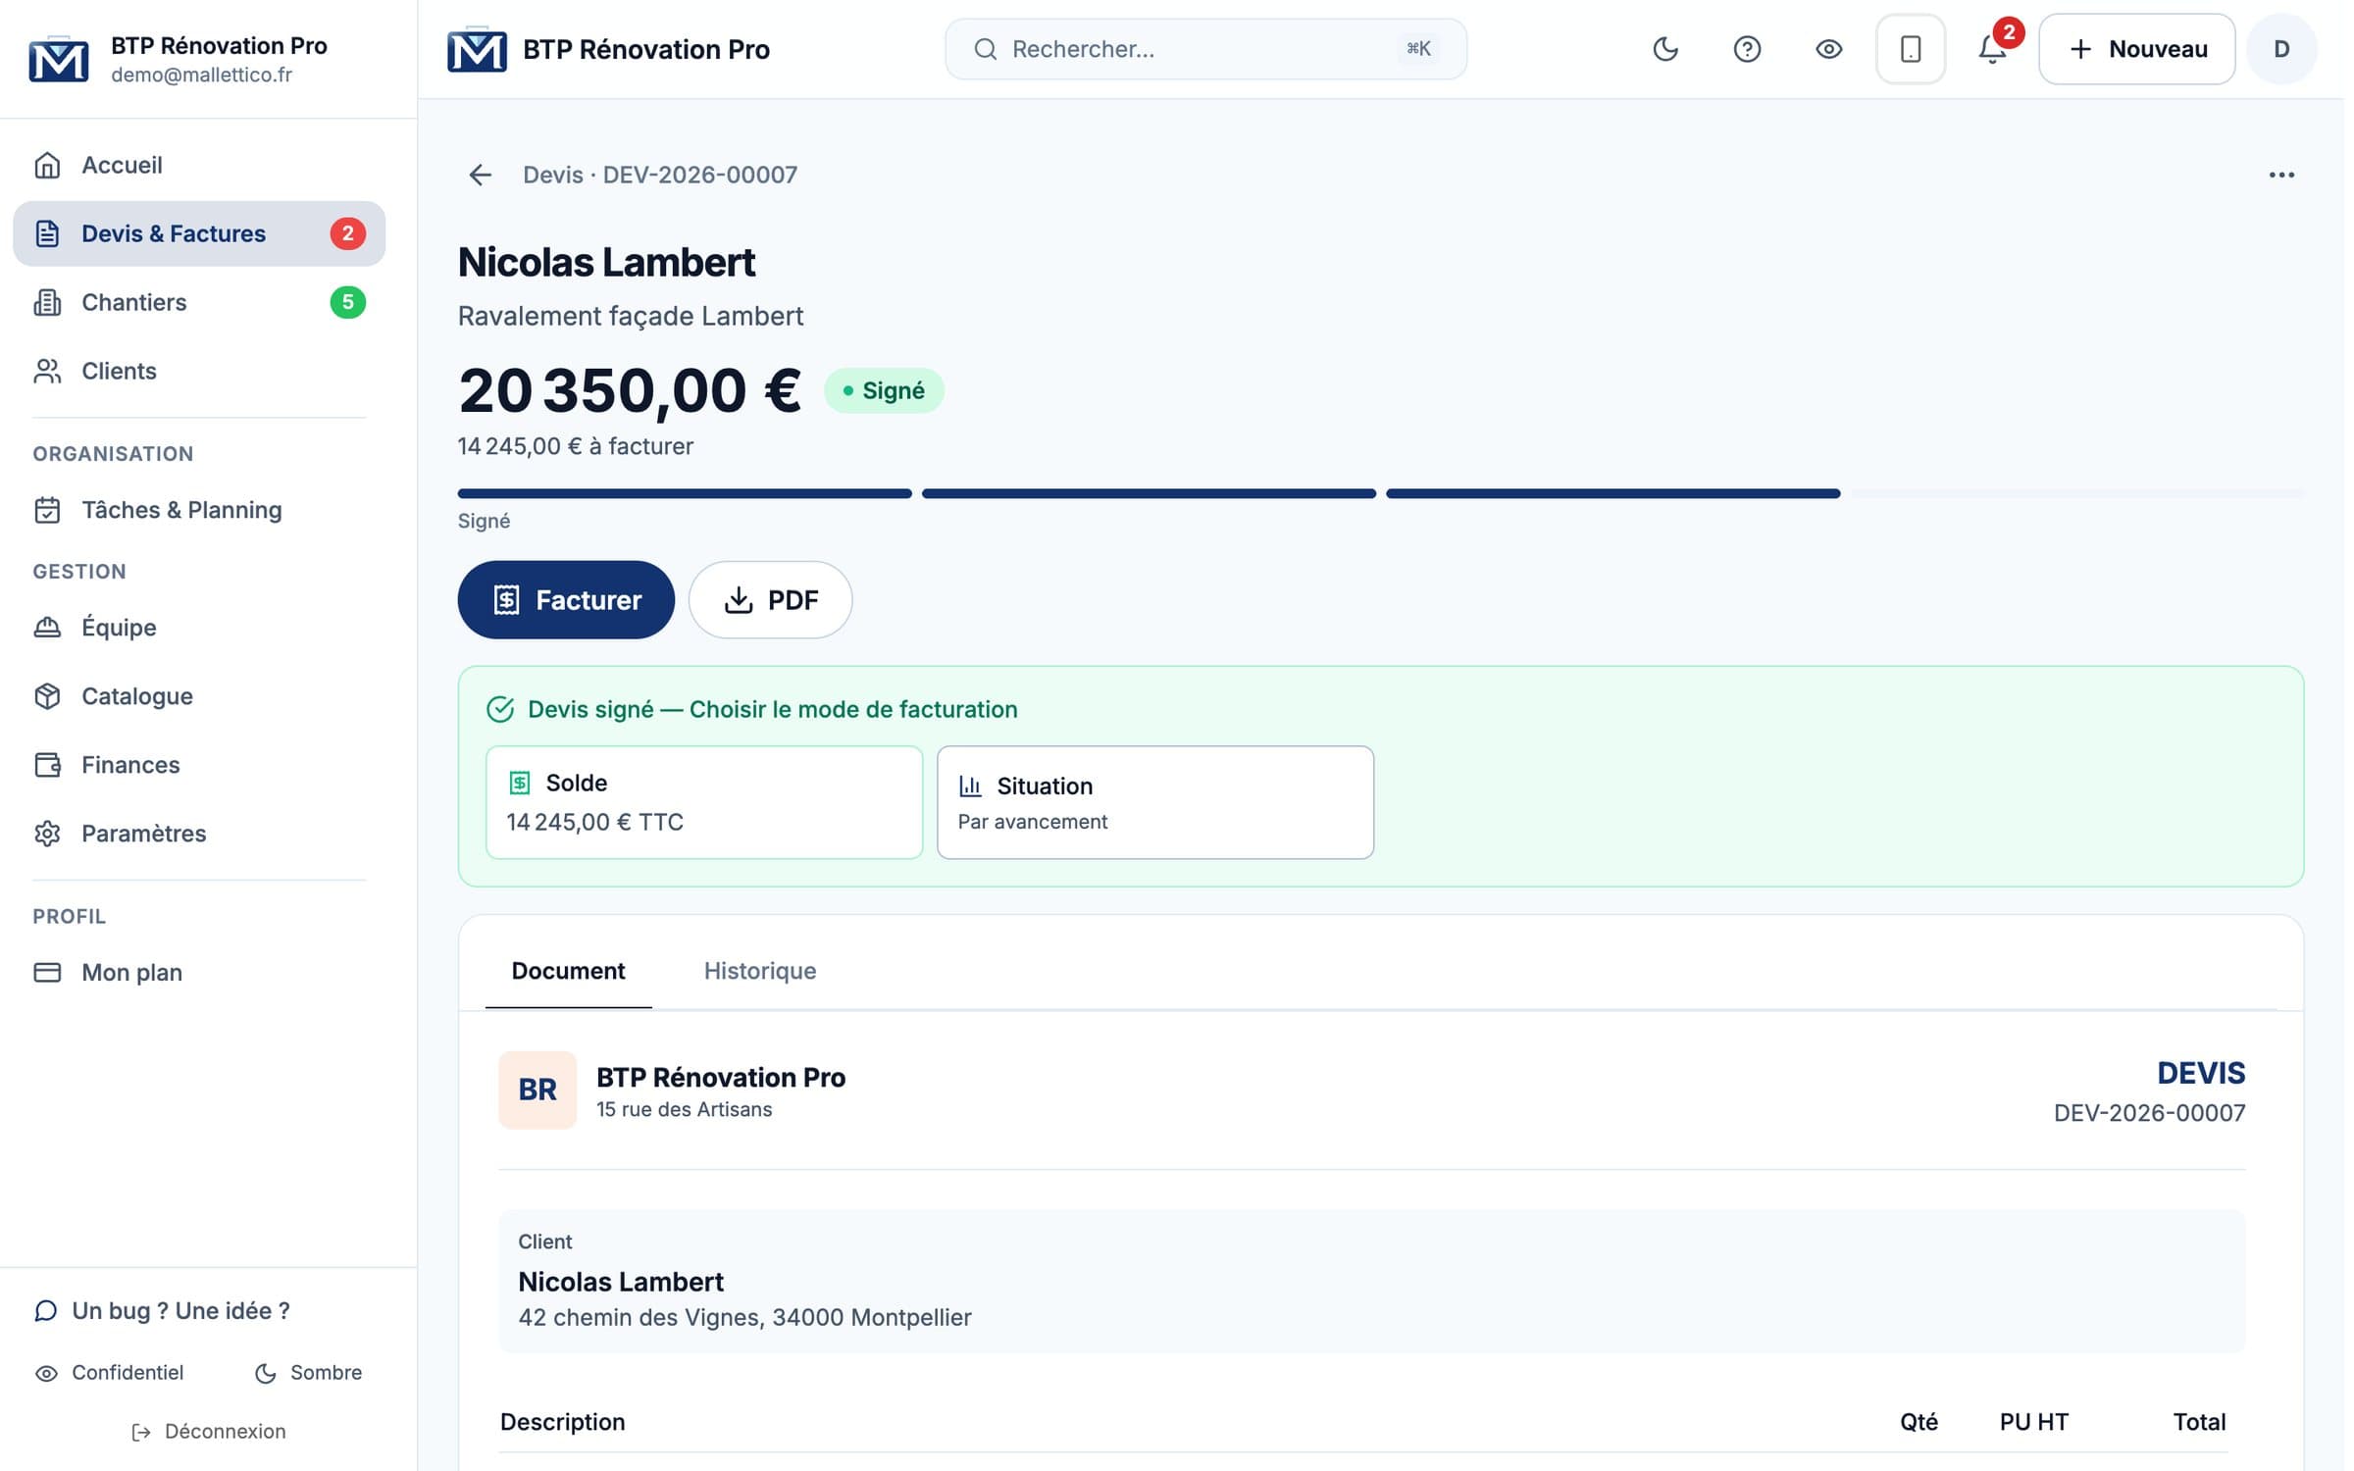
Task: Open Paramètres settings
Action: (x=199, y=834)
